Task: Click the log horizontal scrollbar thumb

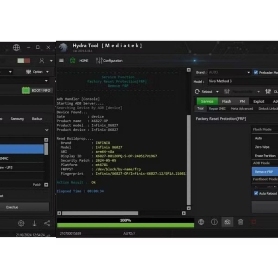Action: (100, 213)
